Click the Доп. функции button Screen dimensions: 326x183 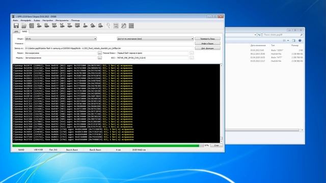(x=207, y=48)
